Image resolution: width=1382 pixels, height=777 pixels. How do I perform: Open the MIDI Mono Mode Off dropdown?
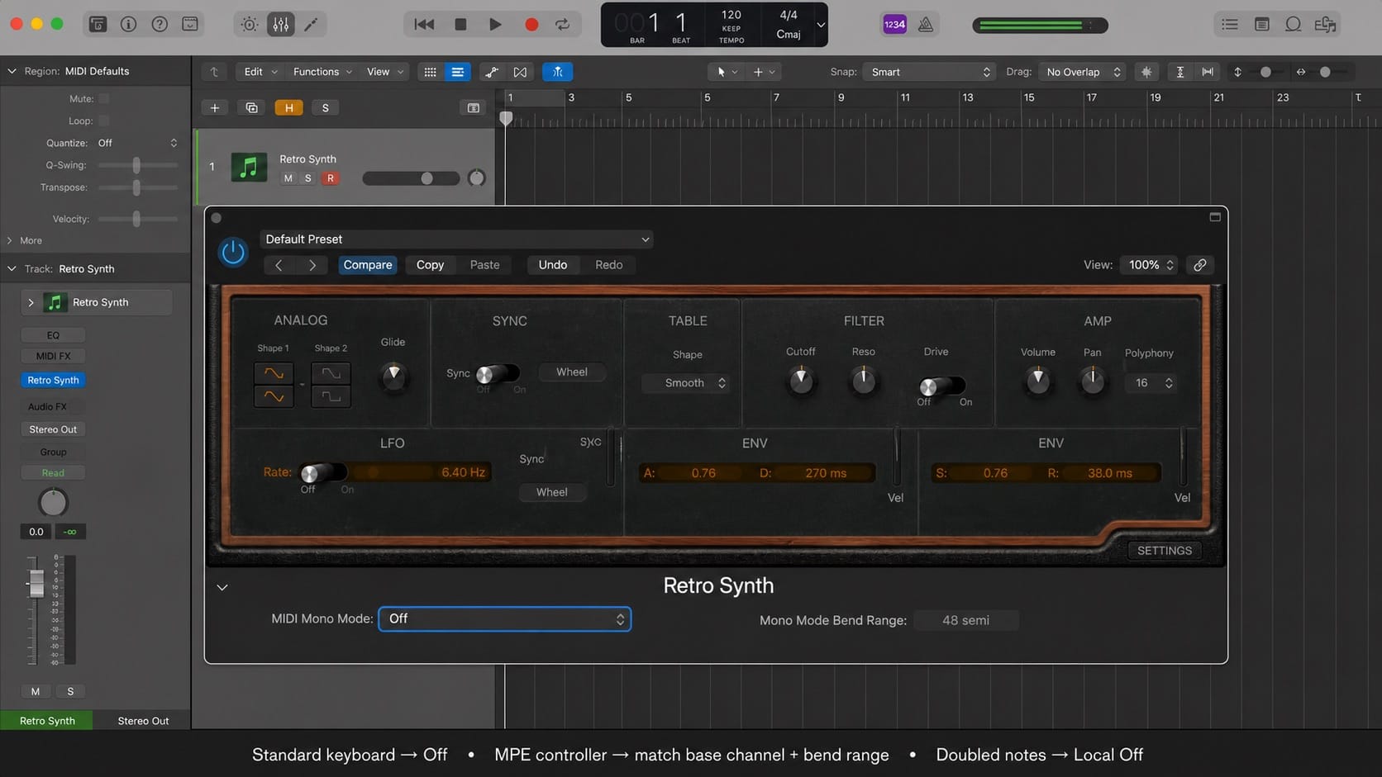click(x=504, y=619)
